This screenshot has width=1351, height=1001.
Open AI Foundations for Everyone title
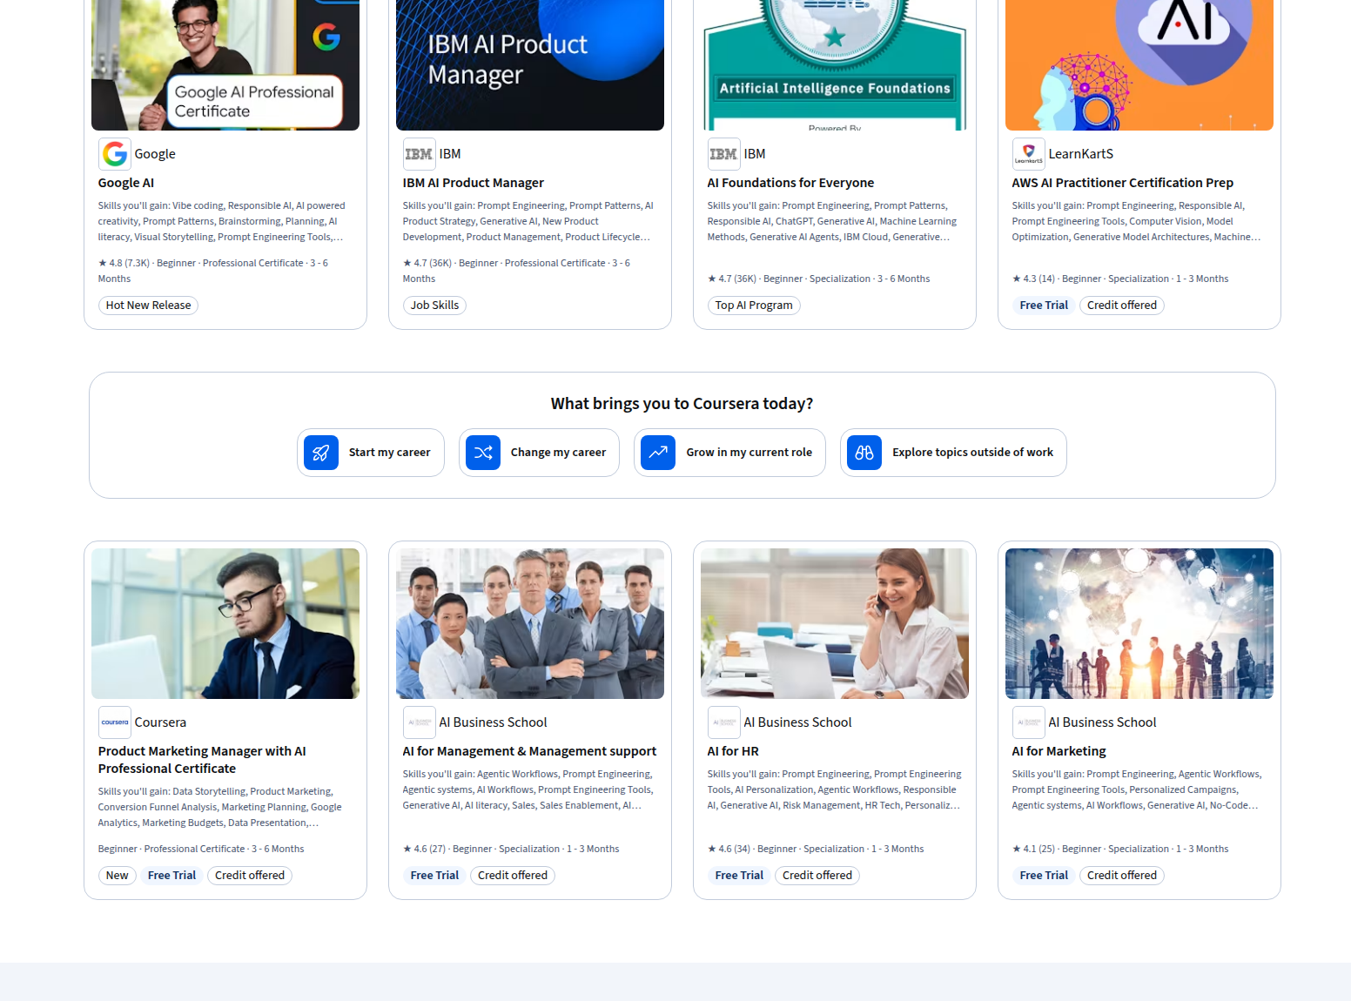tap(790, 183)
